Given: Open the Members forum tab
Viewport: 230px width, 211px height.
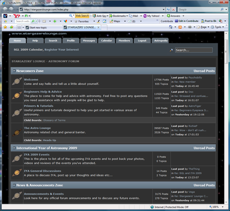Looking at the screenshot, I should click(x=124, y=40).
